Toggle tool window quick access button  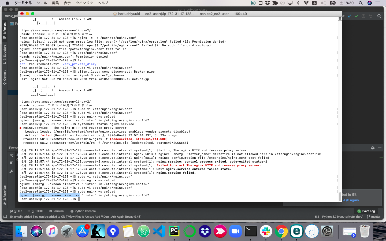pos(5,217)
